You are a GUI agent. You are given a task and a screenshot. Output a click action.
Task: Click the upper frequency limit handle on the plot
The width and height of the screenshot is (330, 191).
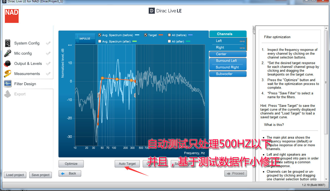click(x=135, y=95)
